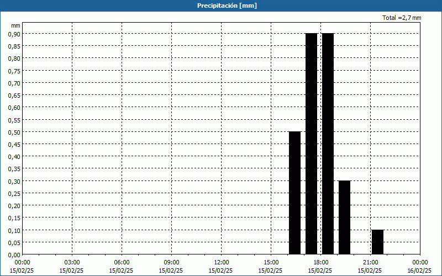Click the 0,50 y-axis label
Image resolution: width=442 pixels, height=276 pixels.
14,132
